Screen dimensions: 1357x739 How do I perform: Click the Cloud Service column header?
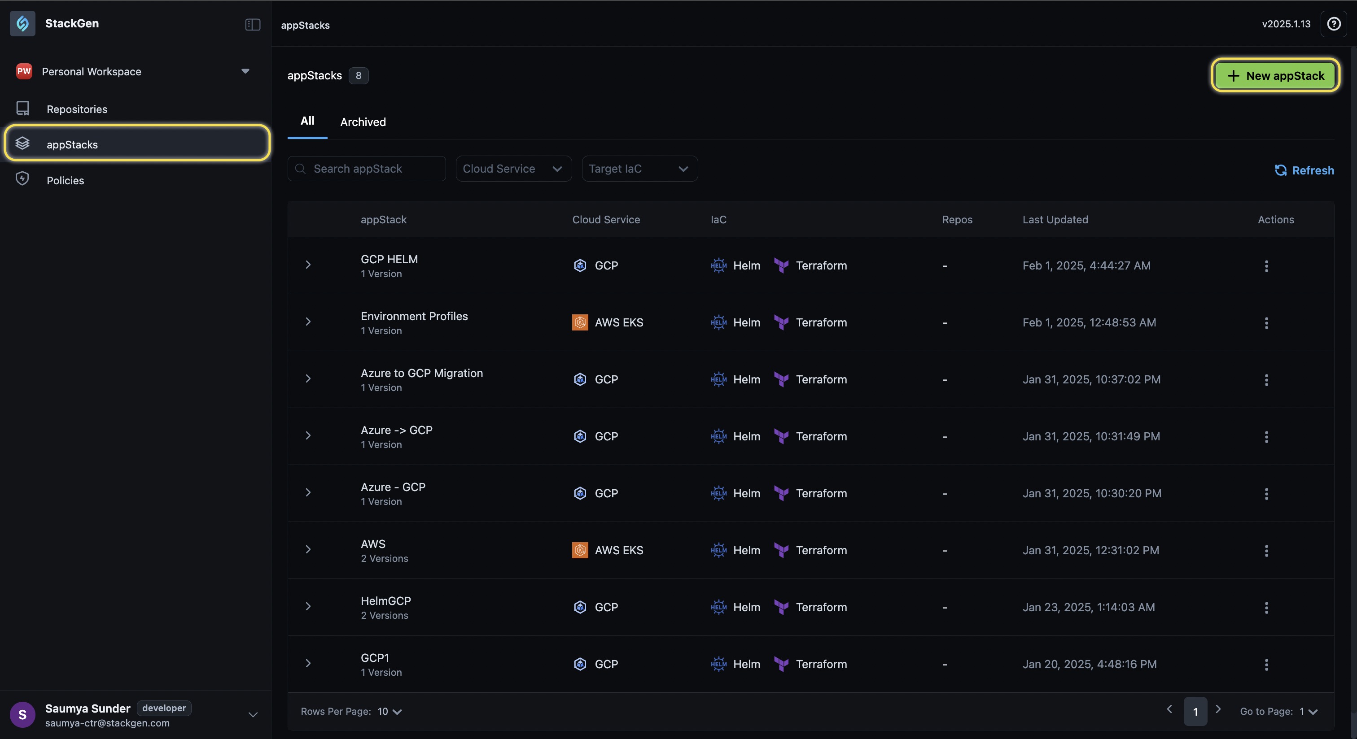pos(606,219)
